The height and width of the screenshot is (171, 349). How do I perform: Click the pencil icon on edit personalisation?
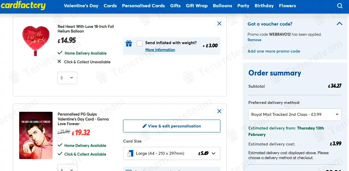point(145,126)
